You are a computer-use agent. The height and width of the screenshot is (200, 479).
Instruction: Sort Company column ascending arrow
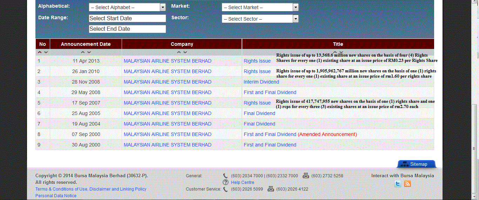[179, 52]
